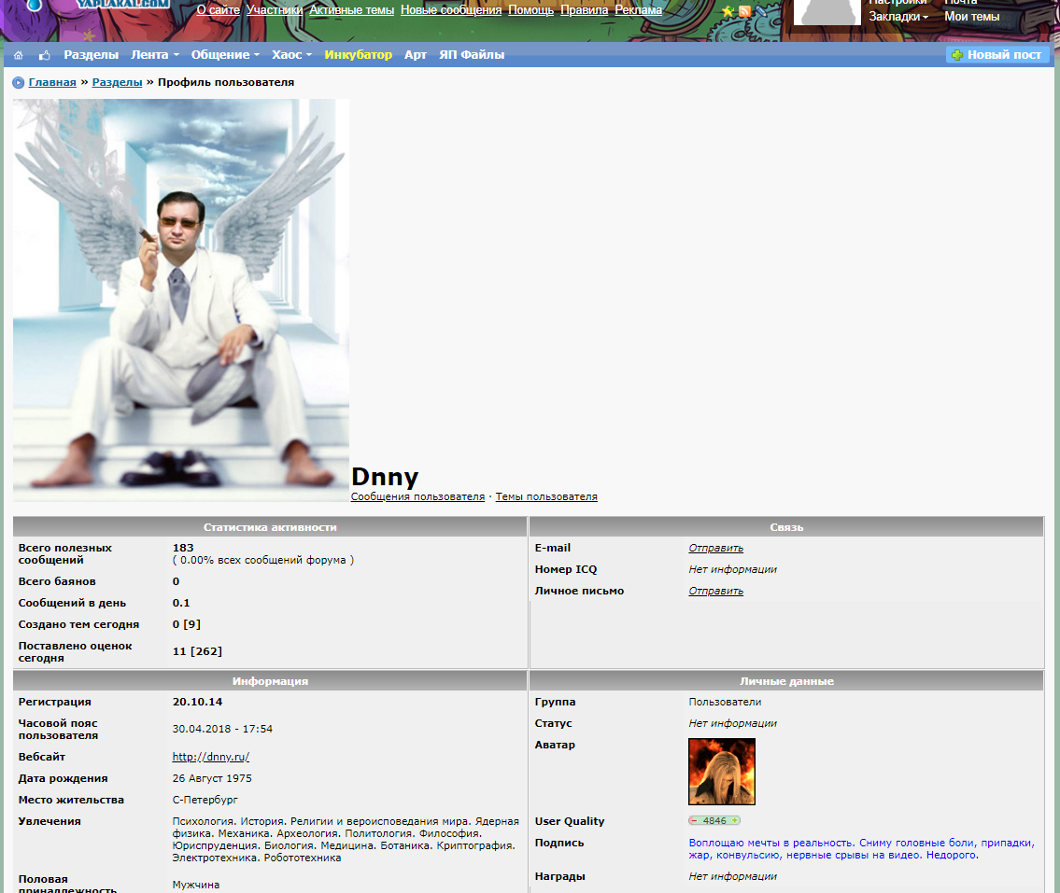Click the 11 [262] ratings value
The width and height of the screenshot is (1060, 893).
(x=197, y=652)
